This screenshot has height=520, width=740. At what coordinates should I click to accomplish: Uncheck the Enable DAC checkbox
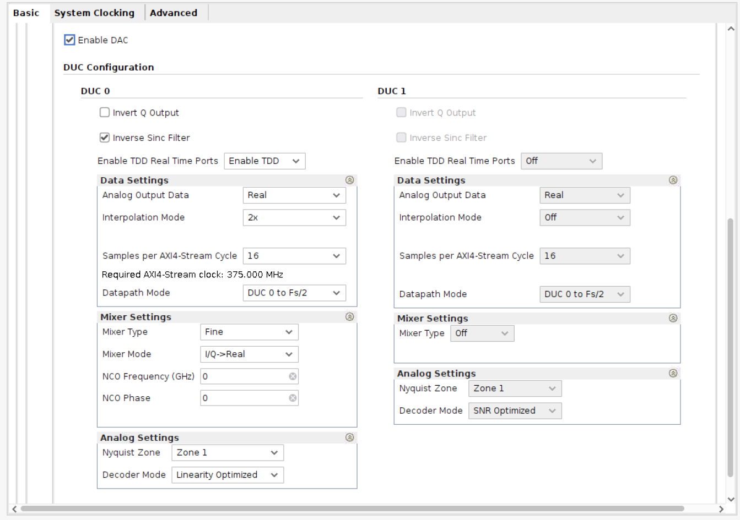(x=69, y=40)
